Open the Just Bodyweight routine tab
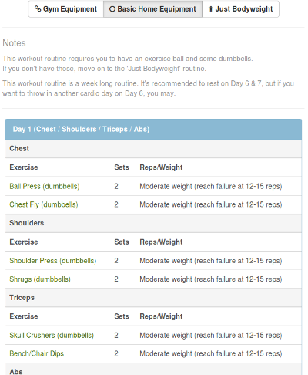The height and width of the screenshot is (375, 308). click(240, 9)
